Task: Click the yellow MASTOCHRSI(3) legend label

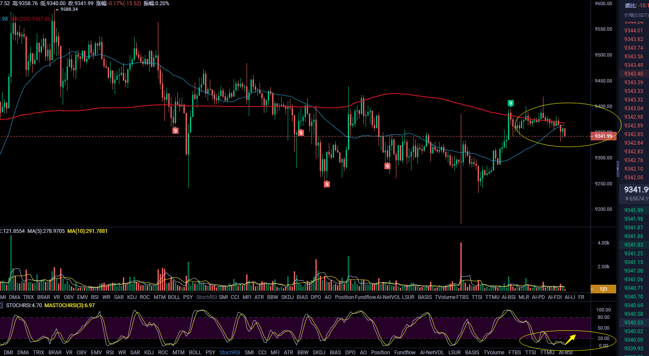Action: pyautogui.click(x=70, y=305)
